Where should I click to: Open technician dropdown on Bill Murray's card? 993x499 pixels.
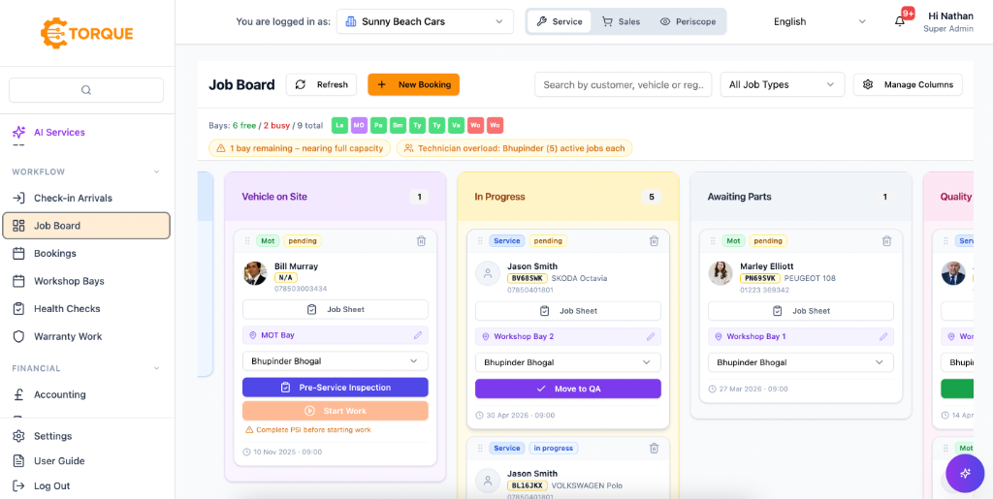(x=335, y=361)
